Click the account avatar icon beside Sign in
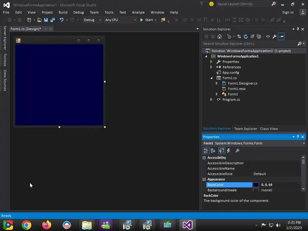This screenshot has width=308, height=231. 303,12
